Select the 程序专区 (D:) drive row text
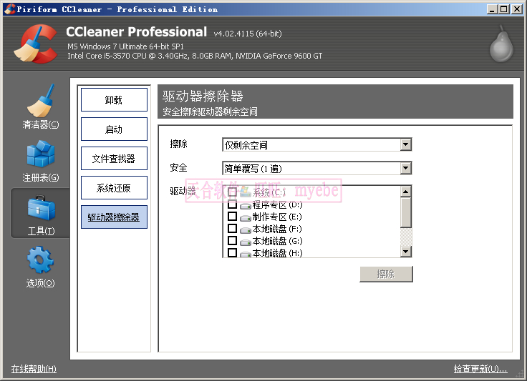 coord(277,204)
